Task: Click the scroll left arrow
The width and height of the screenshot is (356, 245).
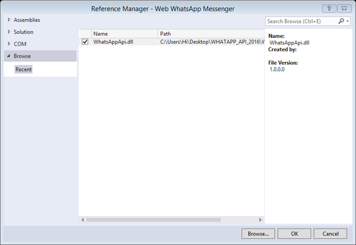Action: (83, 219)
